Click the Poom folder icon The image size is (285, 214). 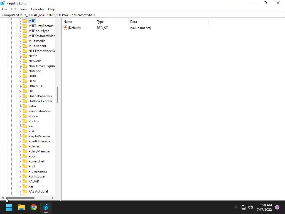point(25,156)
